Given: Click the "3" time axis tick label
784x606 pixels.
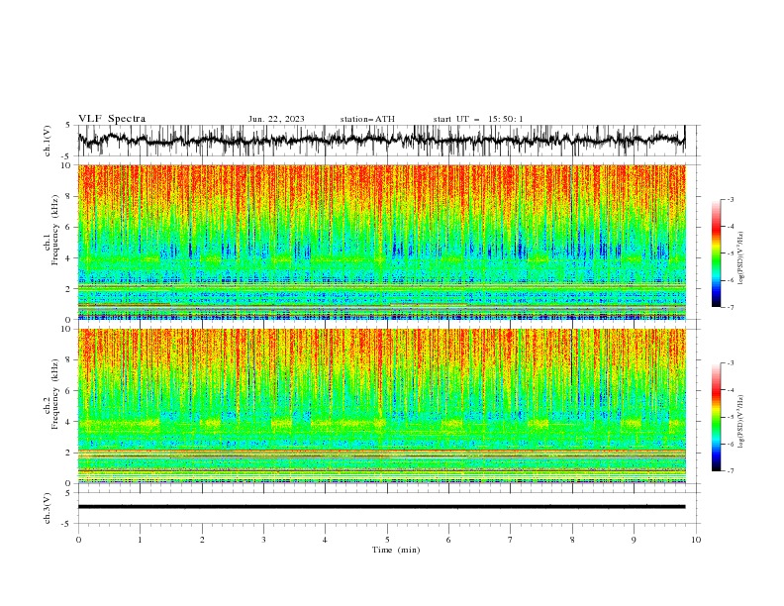Looking at the screenshot, I should pyautogui.click(x=263, y=540).
